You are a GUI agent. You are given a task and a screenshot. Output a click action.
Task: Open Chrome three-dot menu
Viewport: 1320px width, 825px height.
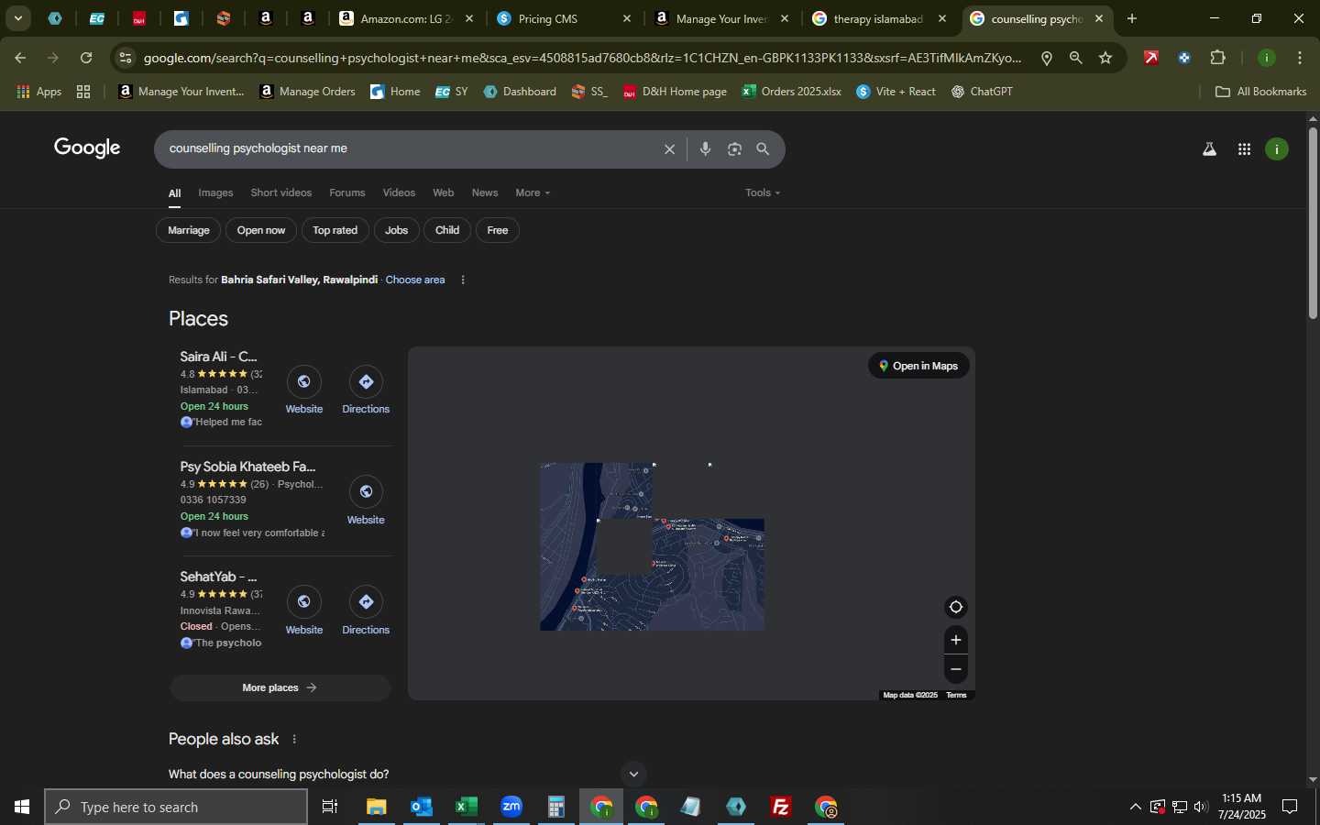click(1300, 58)
